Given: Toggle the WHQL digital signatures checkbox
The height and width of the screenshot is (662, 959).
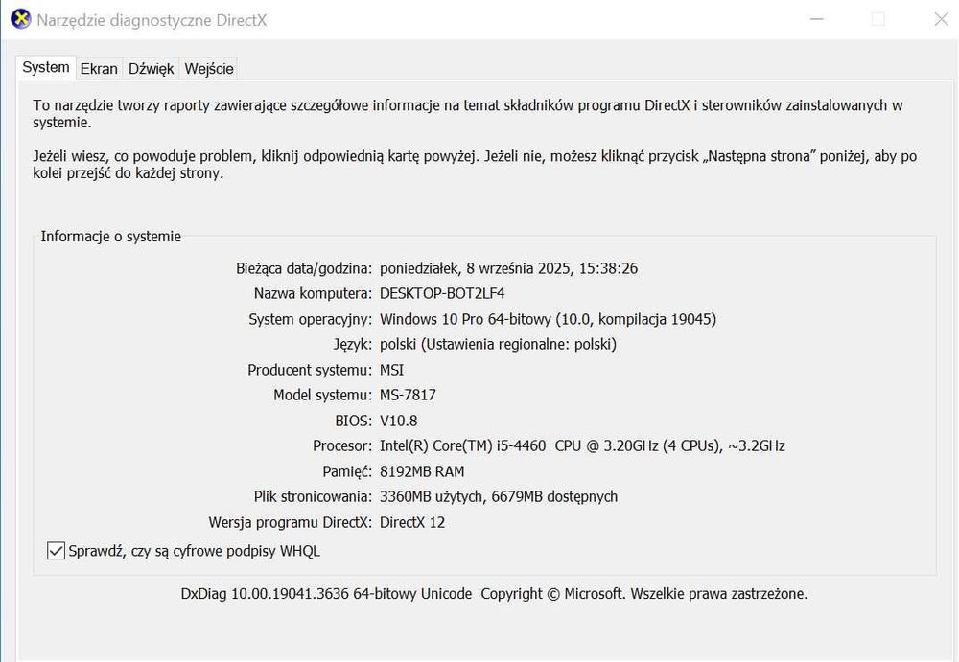Looking at the screenshot, I should point(56,551).
